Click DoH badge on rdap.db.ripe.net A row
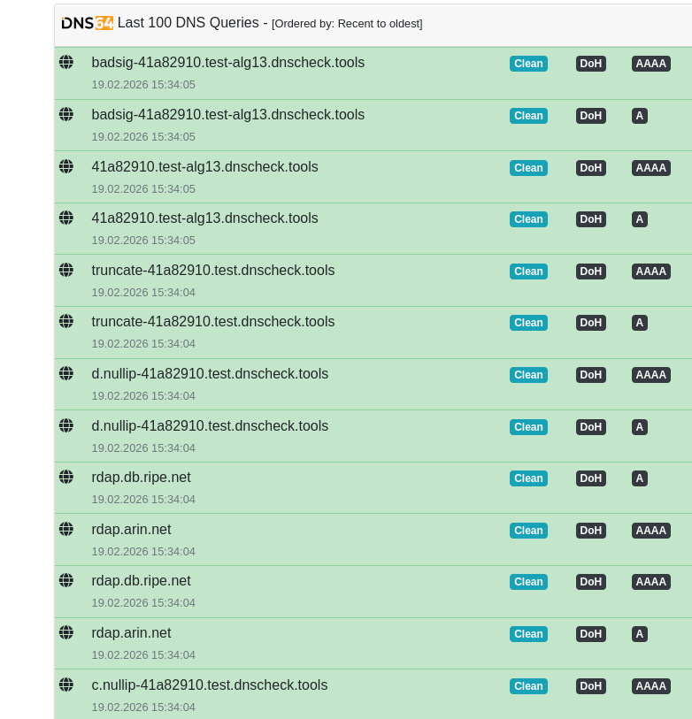692x719 pixels. click(x=590, y=478)
